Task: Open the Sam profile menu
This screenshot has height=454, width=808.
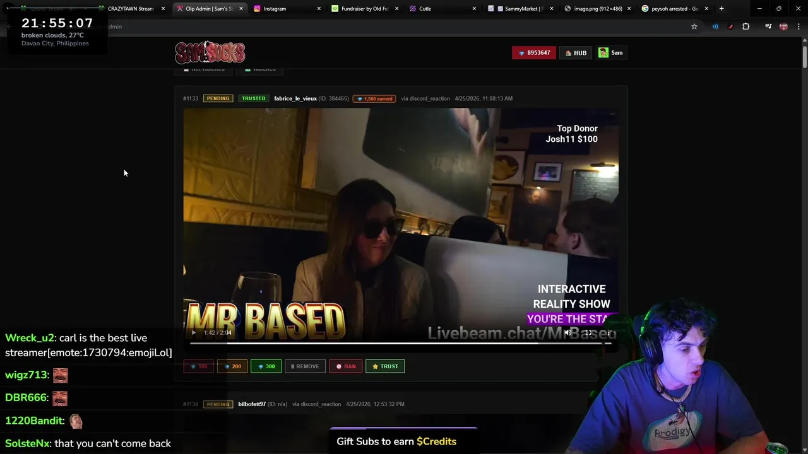Action: [610, 53]
